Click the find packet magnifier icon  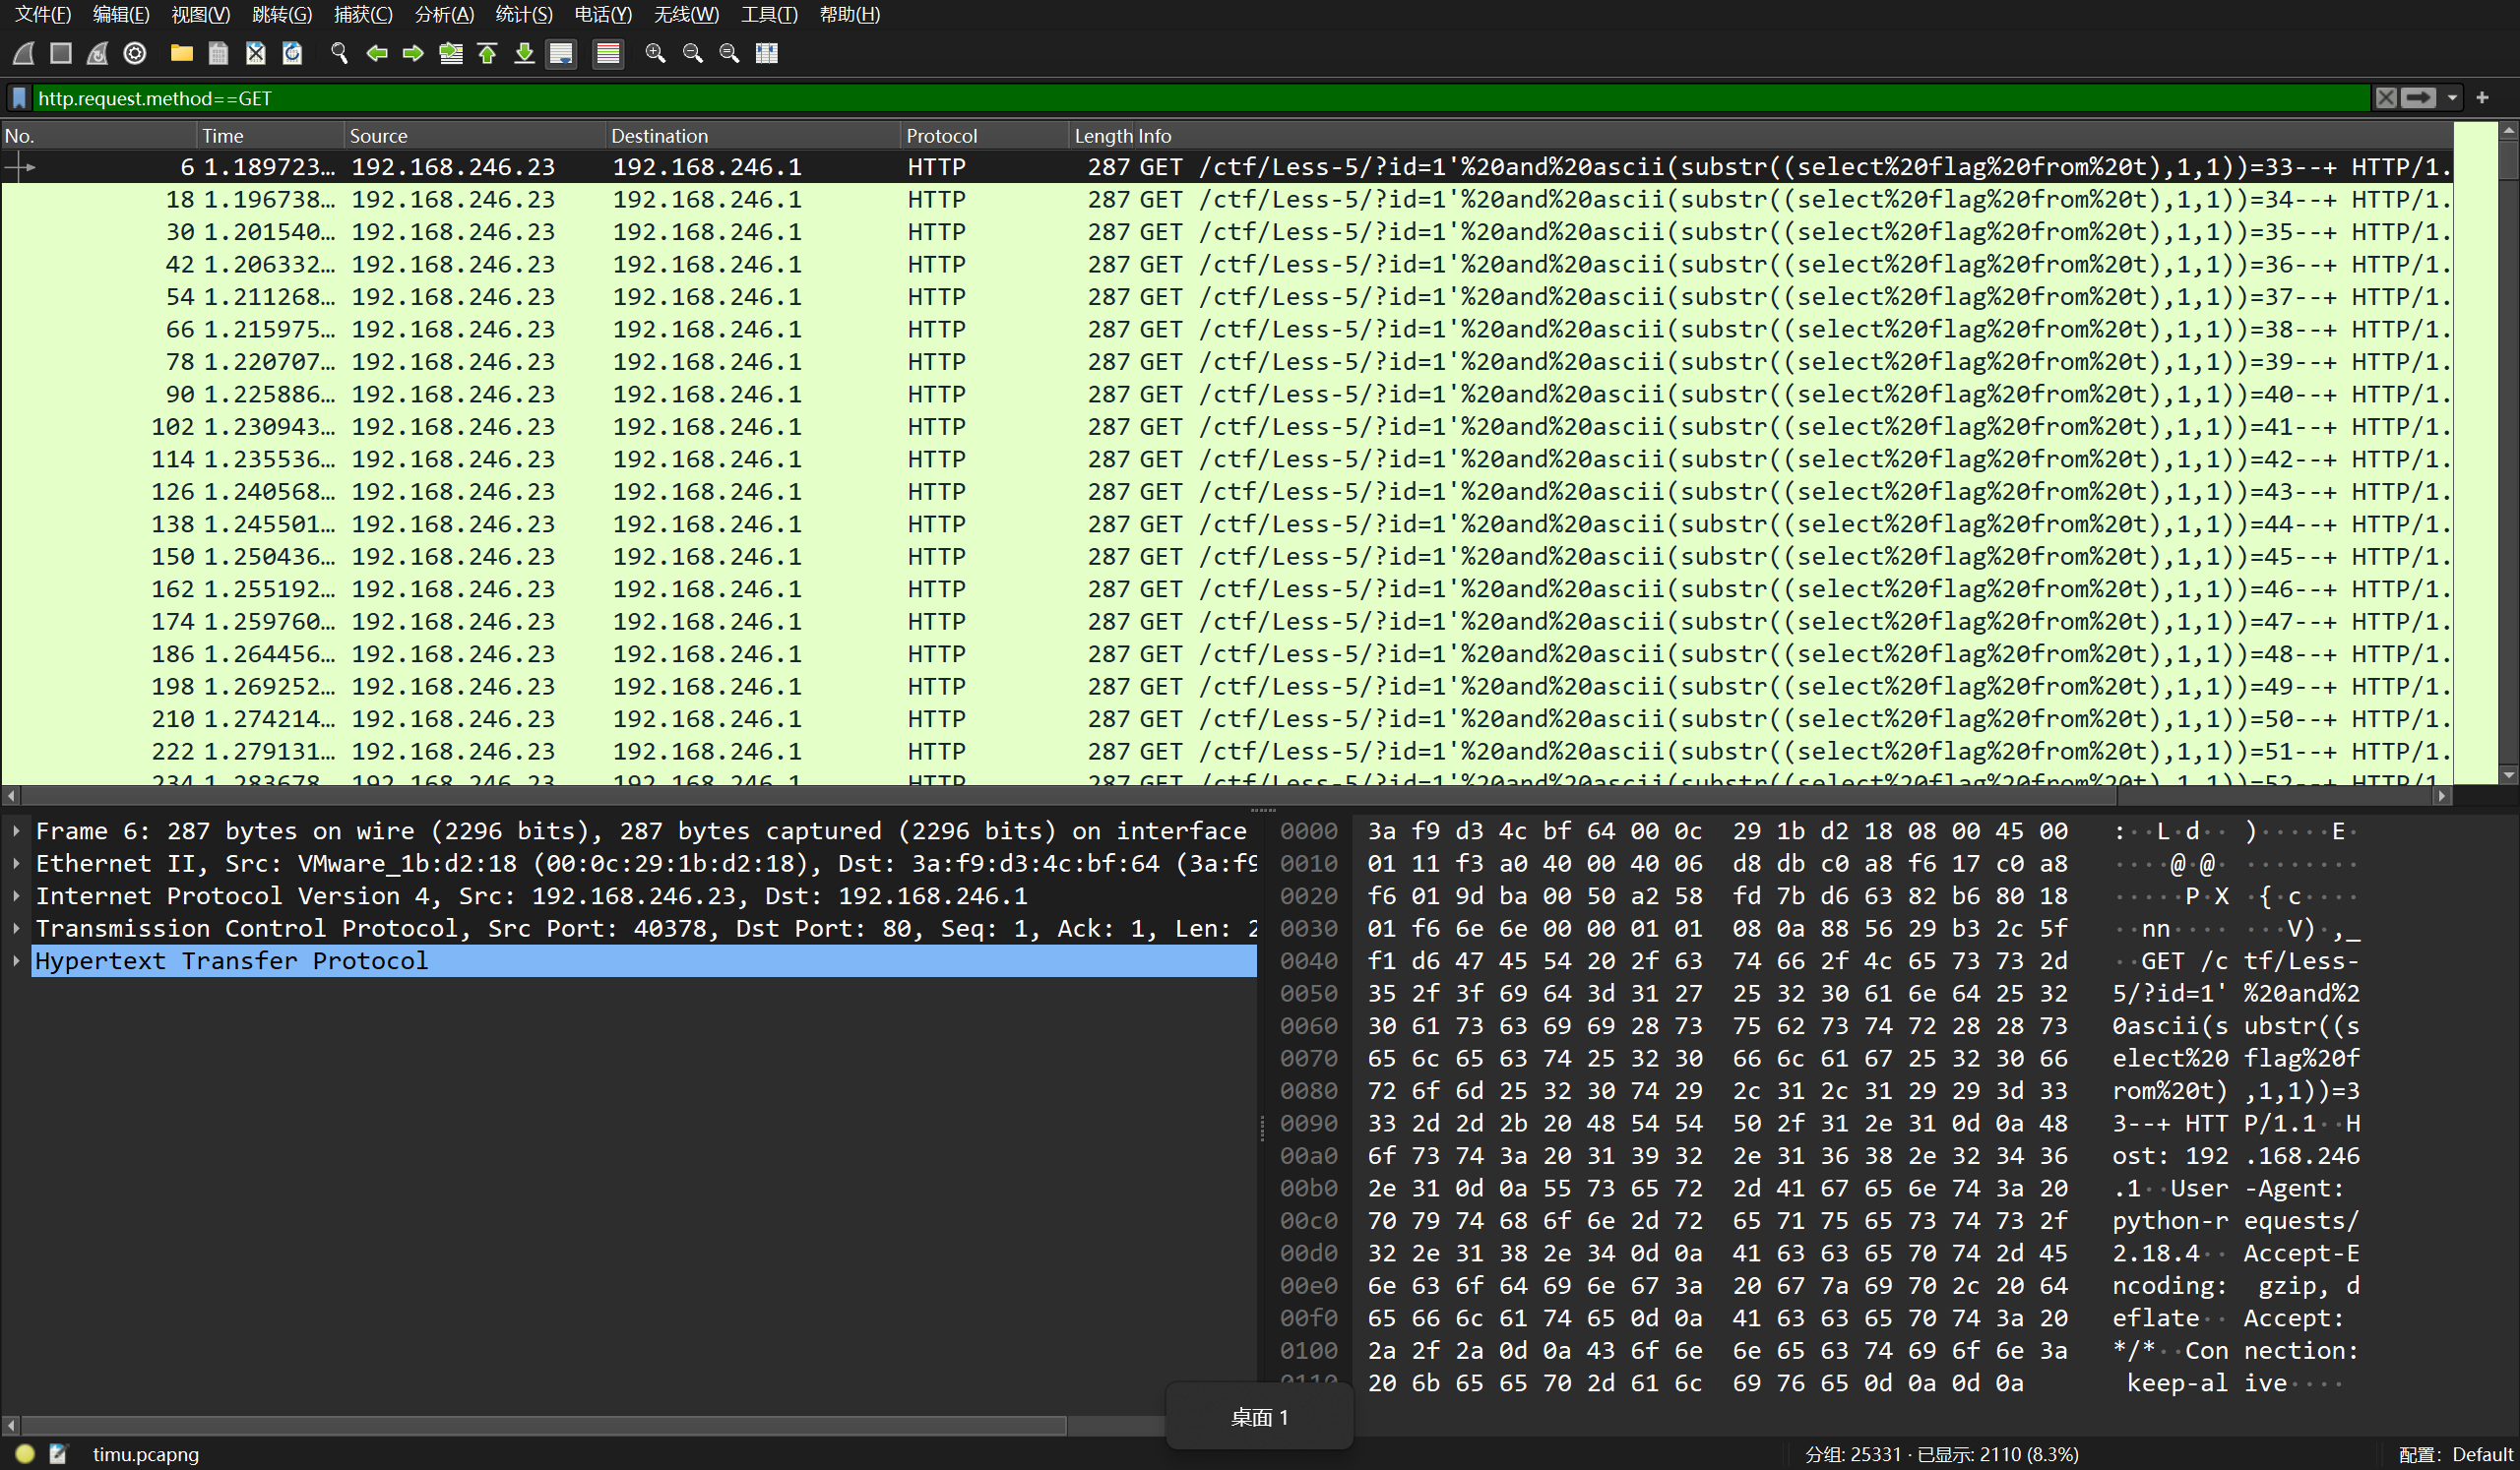coord(339,54)
